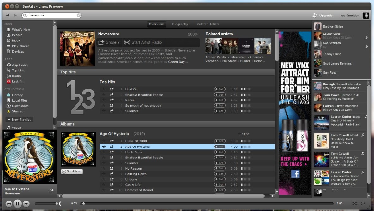Screen dimensions: 374x211
Task: Go forward with the navigation arrow
Action: click(x=15, y=15)
